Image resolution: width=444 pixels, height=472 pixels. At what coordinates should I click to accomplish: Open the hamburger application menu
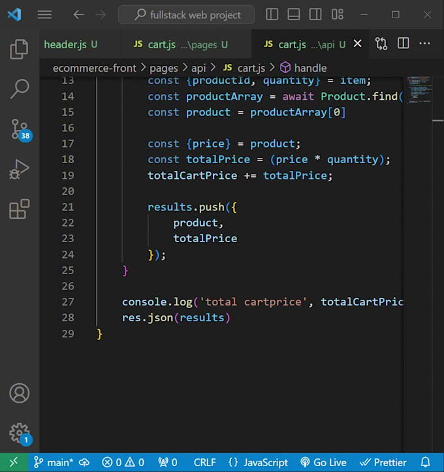(44, 14)
